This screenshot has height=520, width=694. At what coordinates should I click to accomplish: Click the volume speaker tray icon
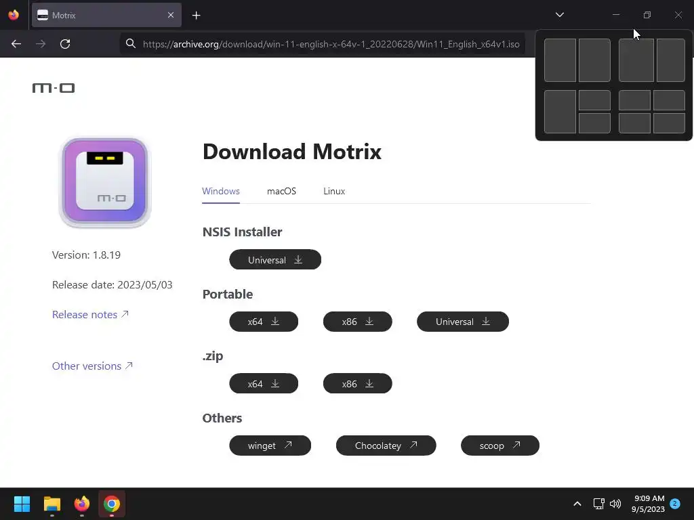pyautogui.click(x=615, y=504)
